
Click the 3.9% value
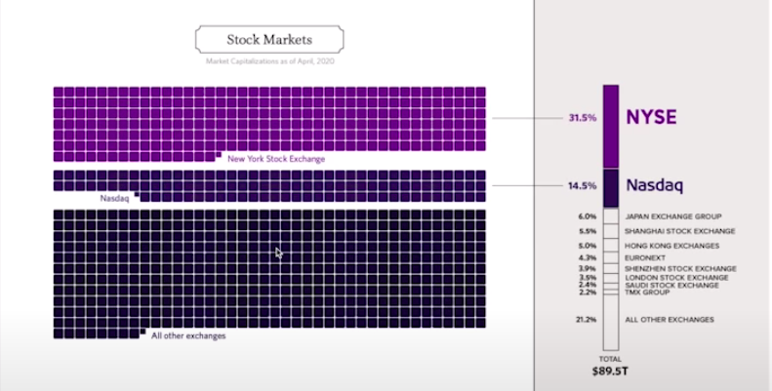click(x=588, y=268)
